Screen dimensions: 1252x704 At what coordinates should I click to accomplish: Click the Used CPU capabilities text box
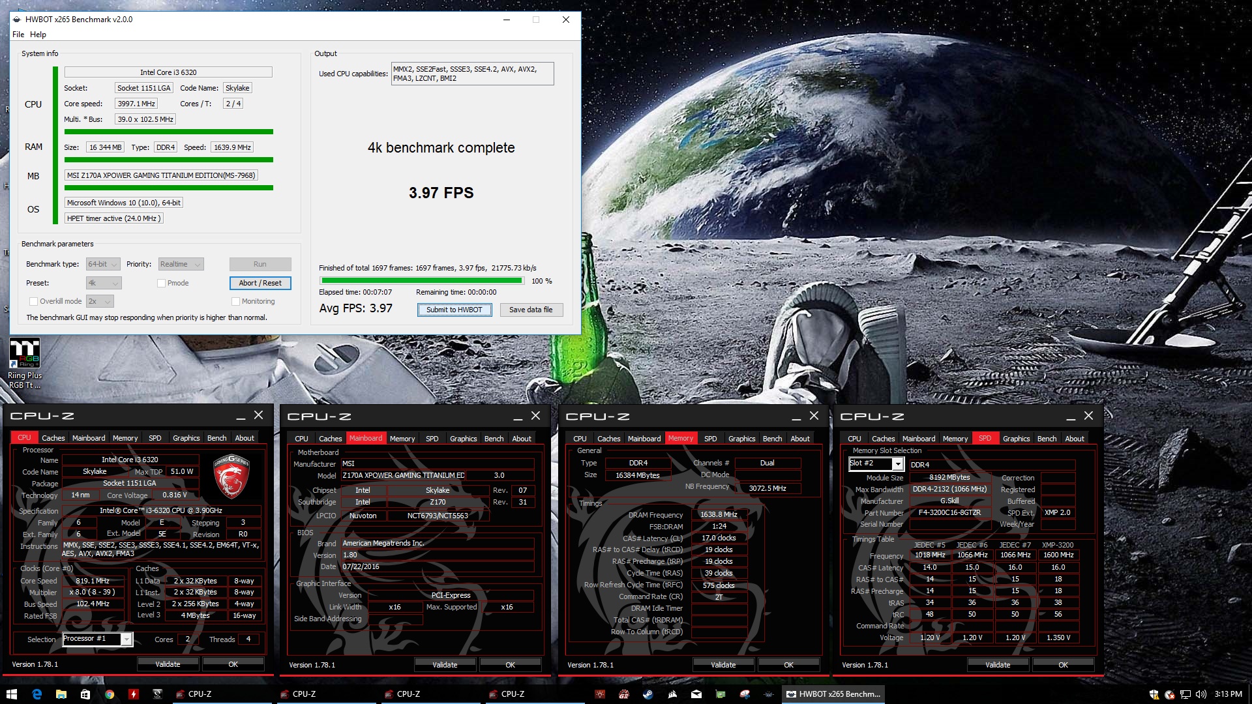click(472, 74)
